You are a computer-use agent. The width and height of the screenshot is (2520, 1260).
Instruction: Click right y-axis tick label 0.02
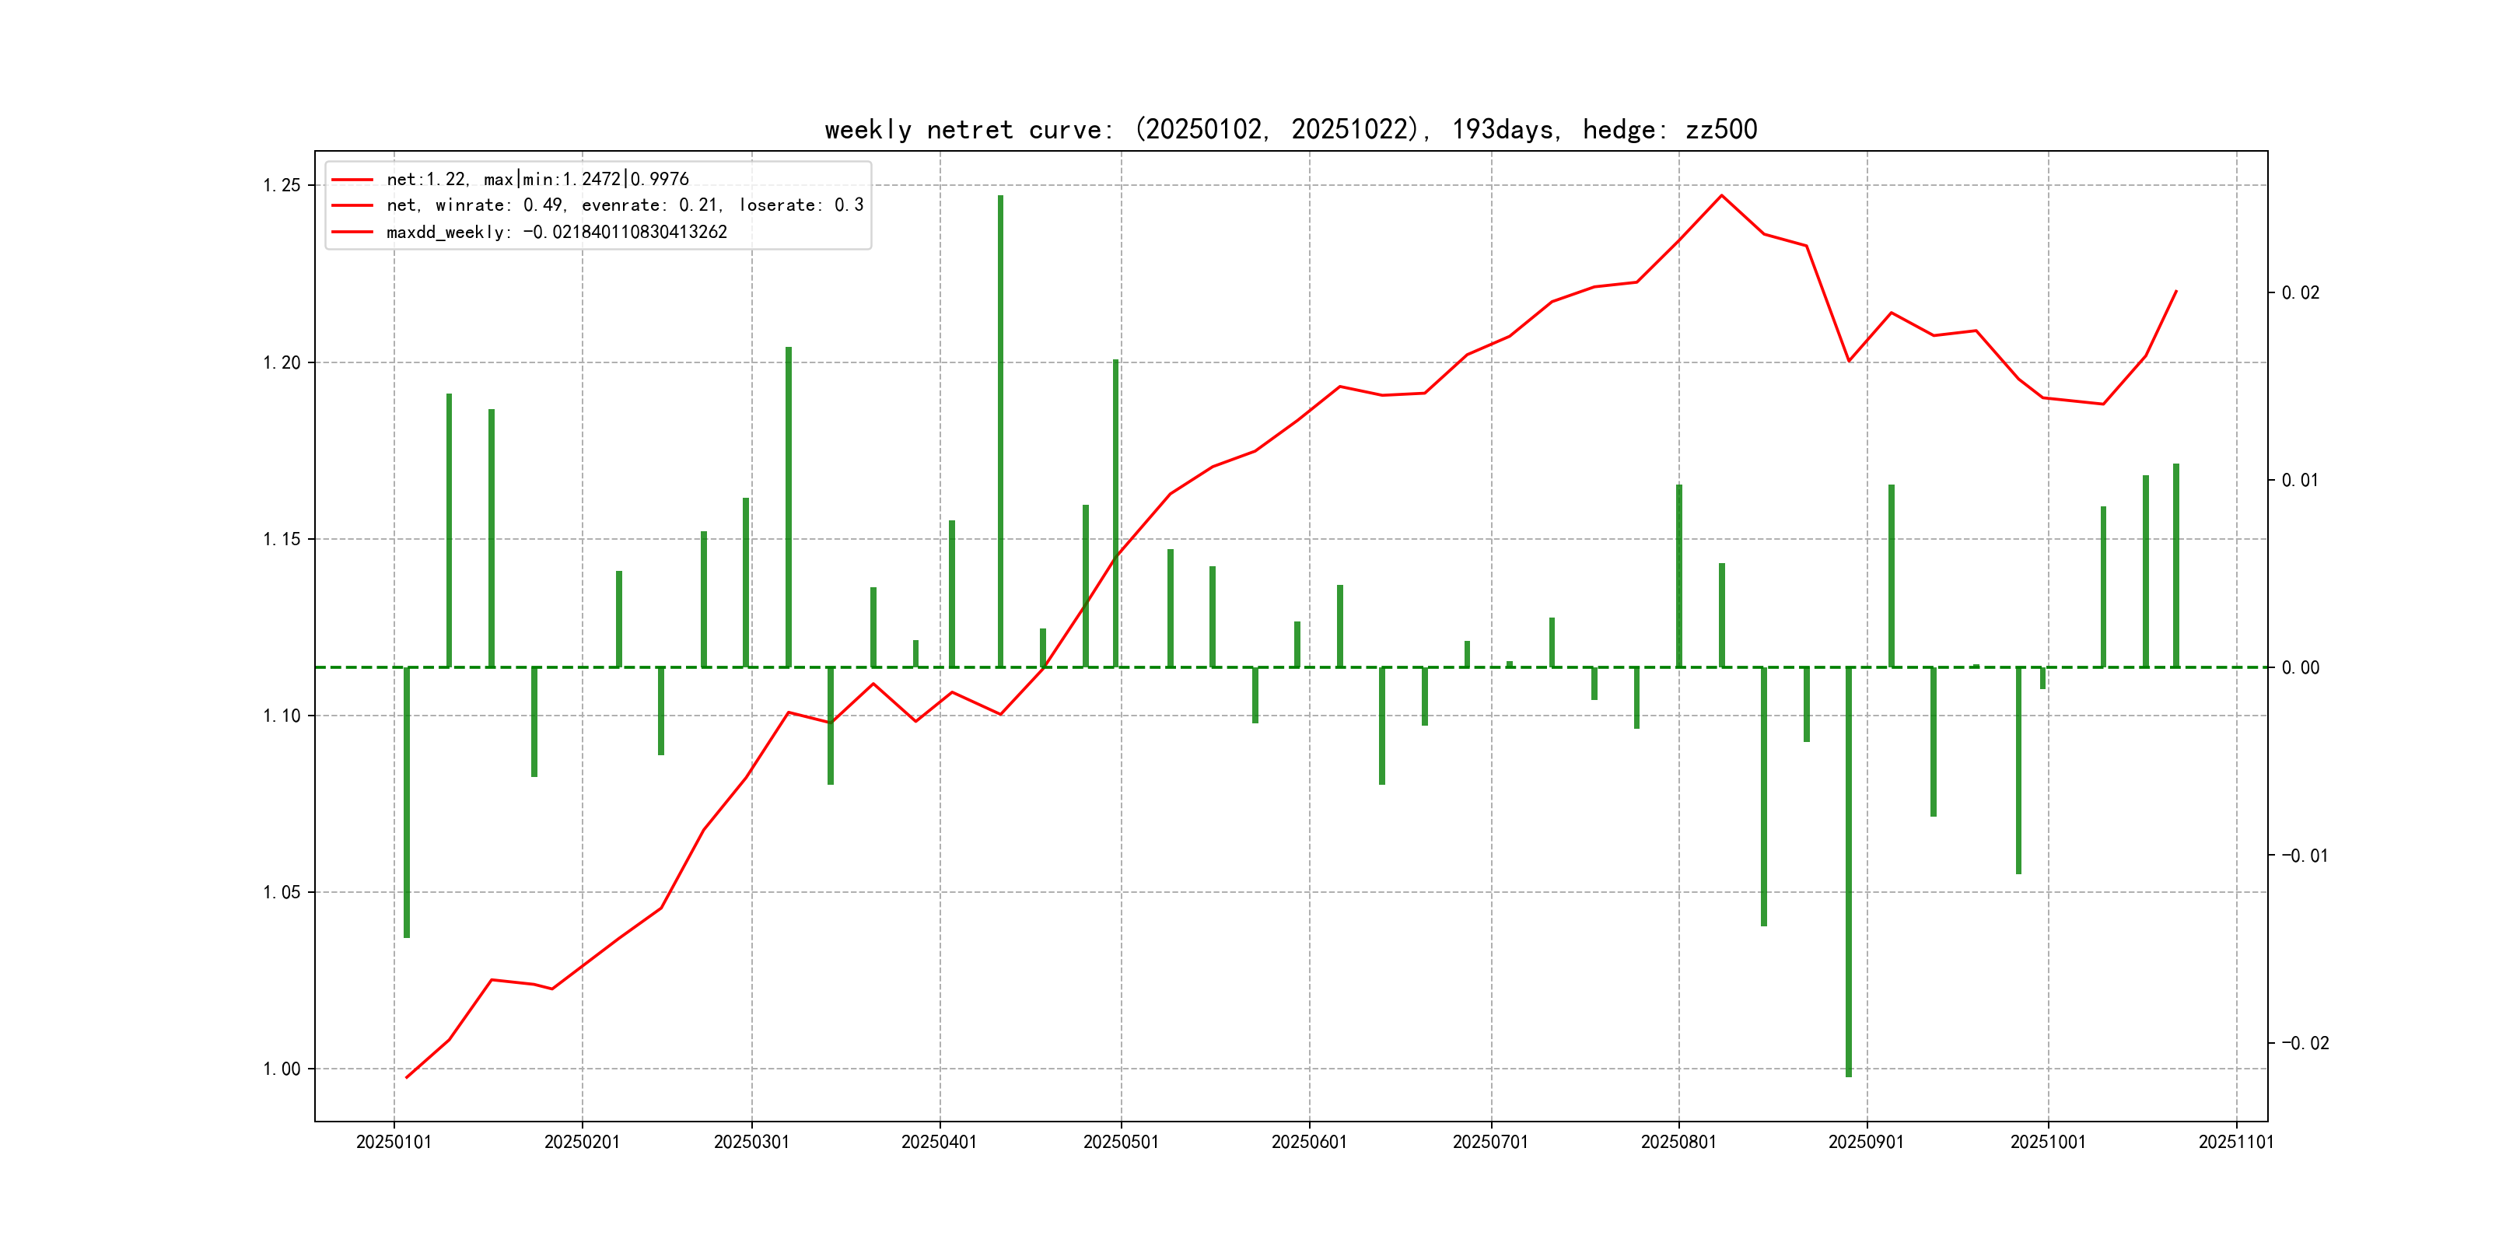(x=2300, y=292)
